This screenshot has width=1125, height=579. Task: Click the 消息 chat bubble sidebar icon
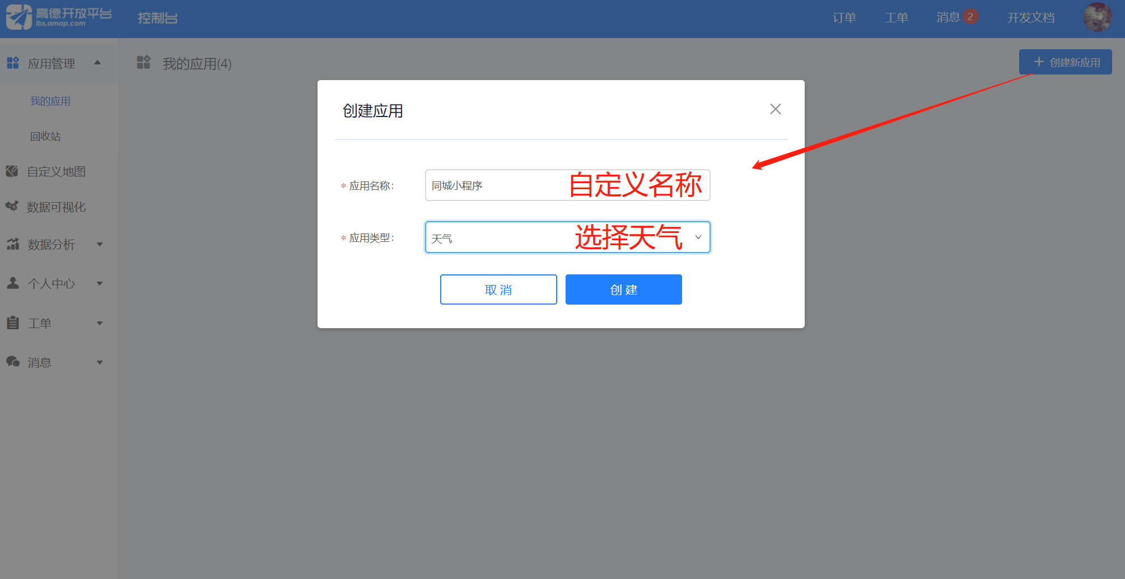13,362
